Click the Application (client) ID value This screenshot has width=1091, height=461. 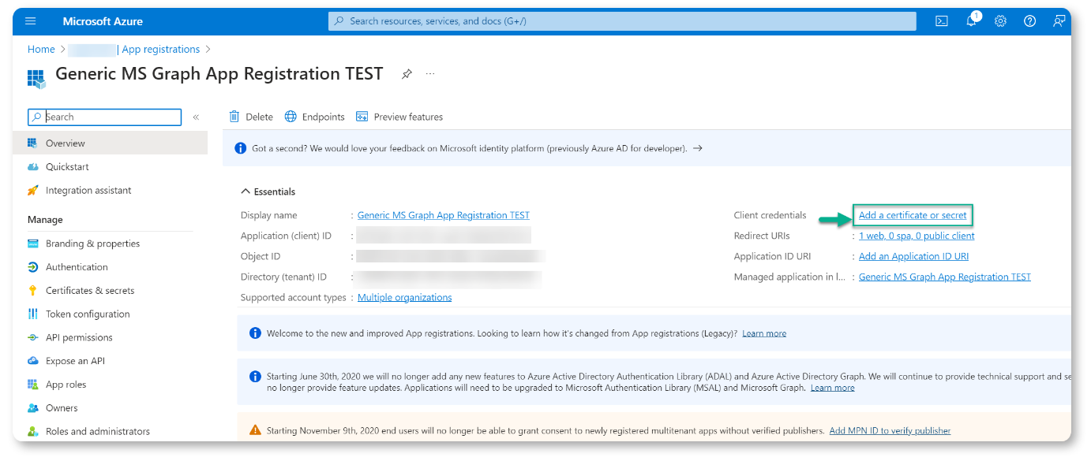(x=444, y=236)
